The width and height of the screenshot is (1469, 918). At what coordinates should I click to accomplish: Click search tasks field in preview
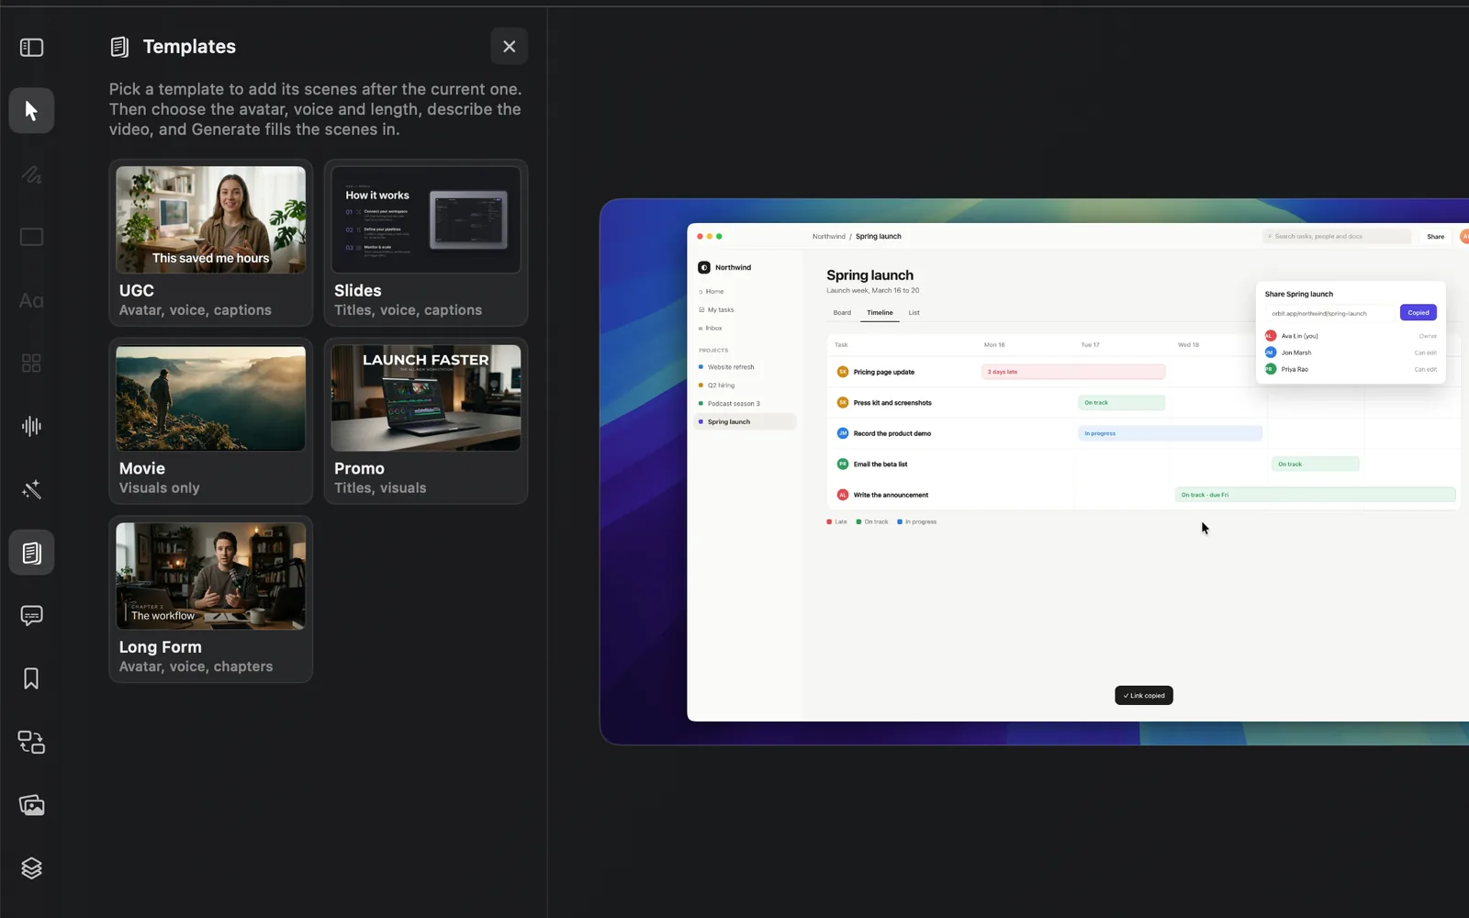(1337, 237)
